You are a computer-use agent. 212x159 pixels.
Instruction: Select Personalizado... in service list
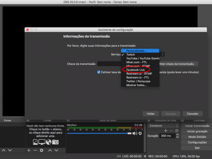(140, 51)
